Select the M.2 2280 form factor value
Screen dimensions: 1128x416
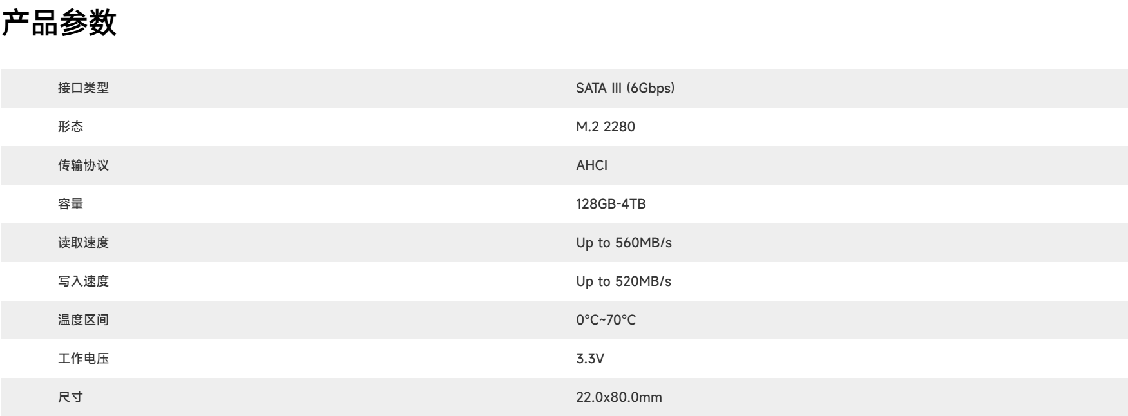pos(605,127)
